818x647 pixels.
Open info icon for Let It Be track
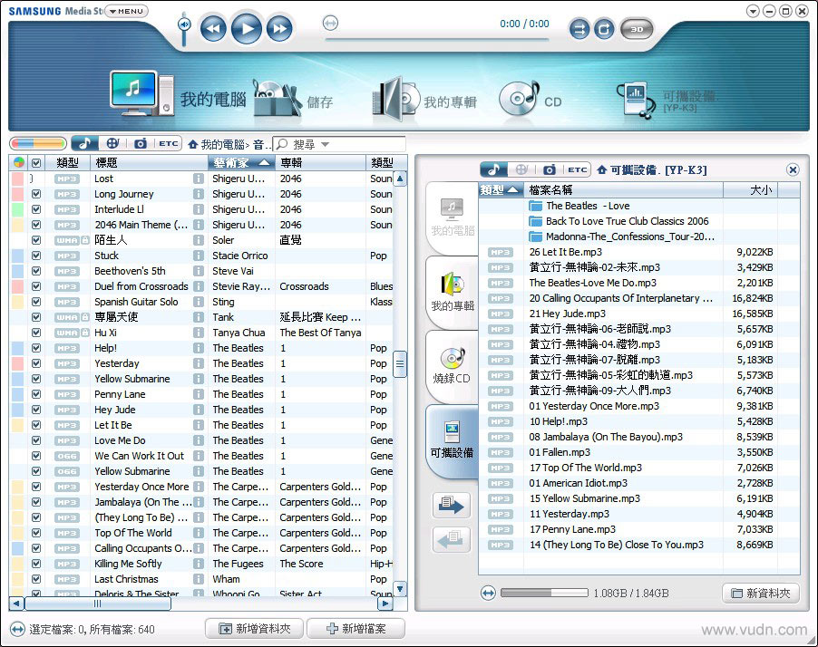coord(199,425)
